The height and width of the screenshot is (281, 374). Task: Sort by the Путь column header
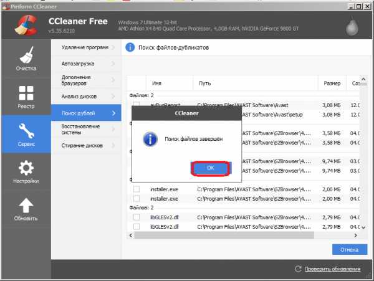coord(256,83)
